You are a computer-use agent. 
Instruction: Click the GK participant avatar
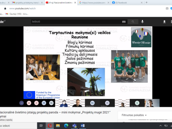(29, 103)
